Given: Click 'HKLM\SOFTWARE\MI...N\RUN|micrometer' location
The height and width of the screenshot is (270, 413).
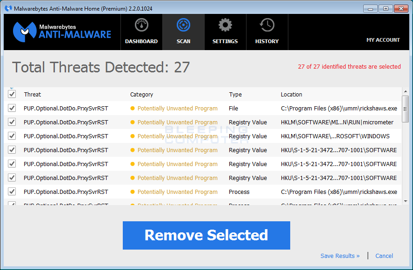Looking at the screenshot, I should point(337,122).
